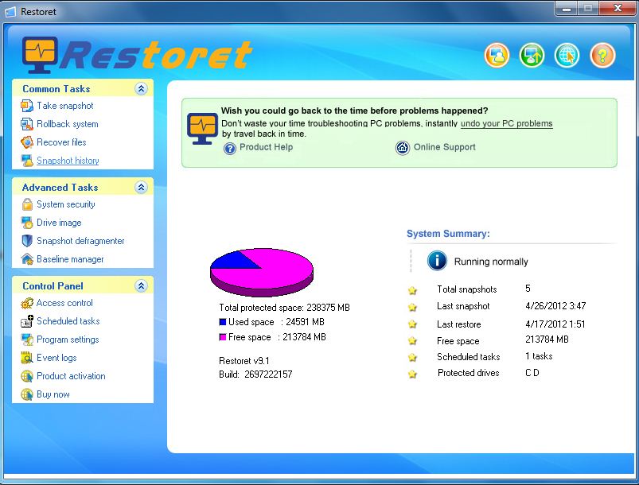Open Baseline manager
The image size is (639, 485).
[70, 259]
